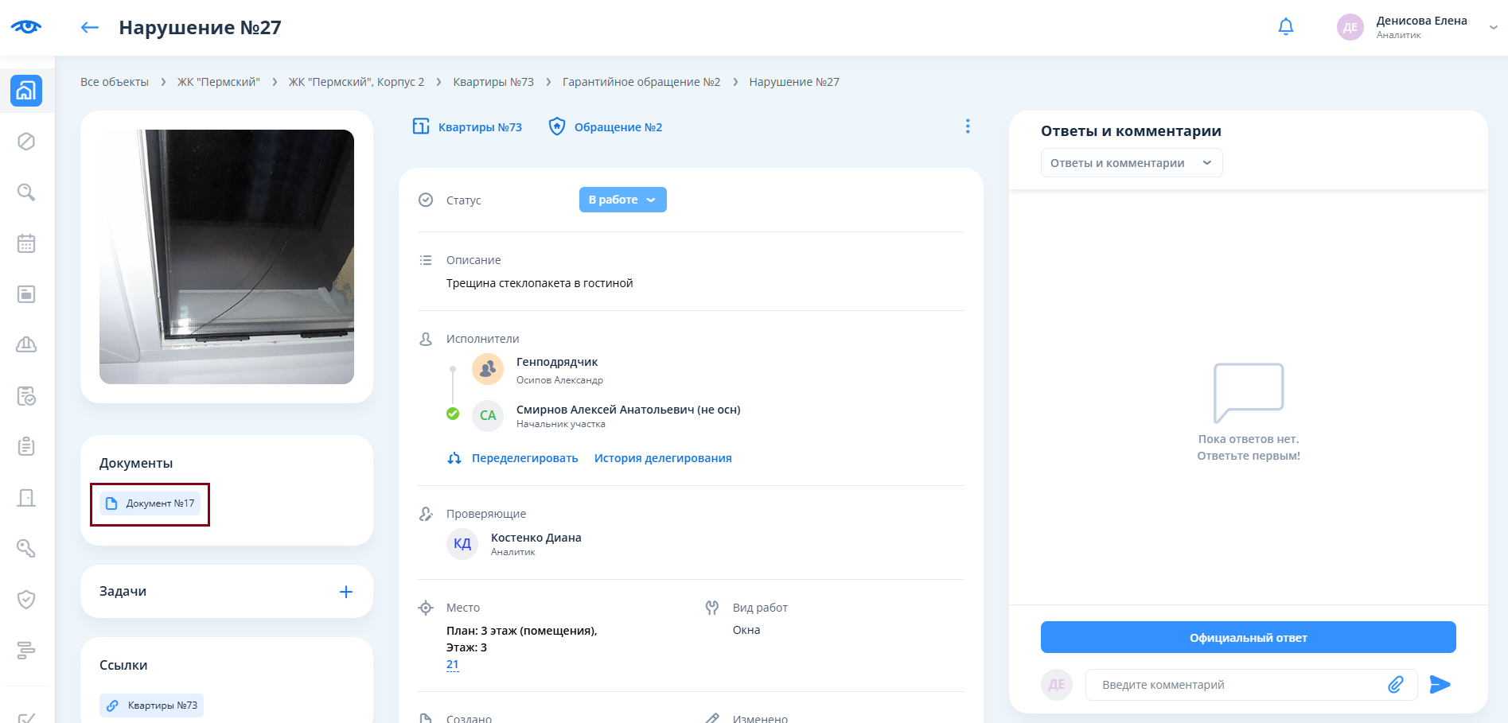Viewport: 1508px width, 723px height.
Task: Click the Генподрядчик group avatar
Action: 488,369
